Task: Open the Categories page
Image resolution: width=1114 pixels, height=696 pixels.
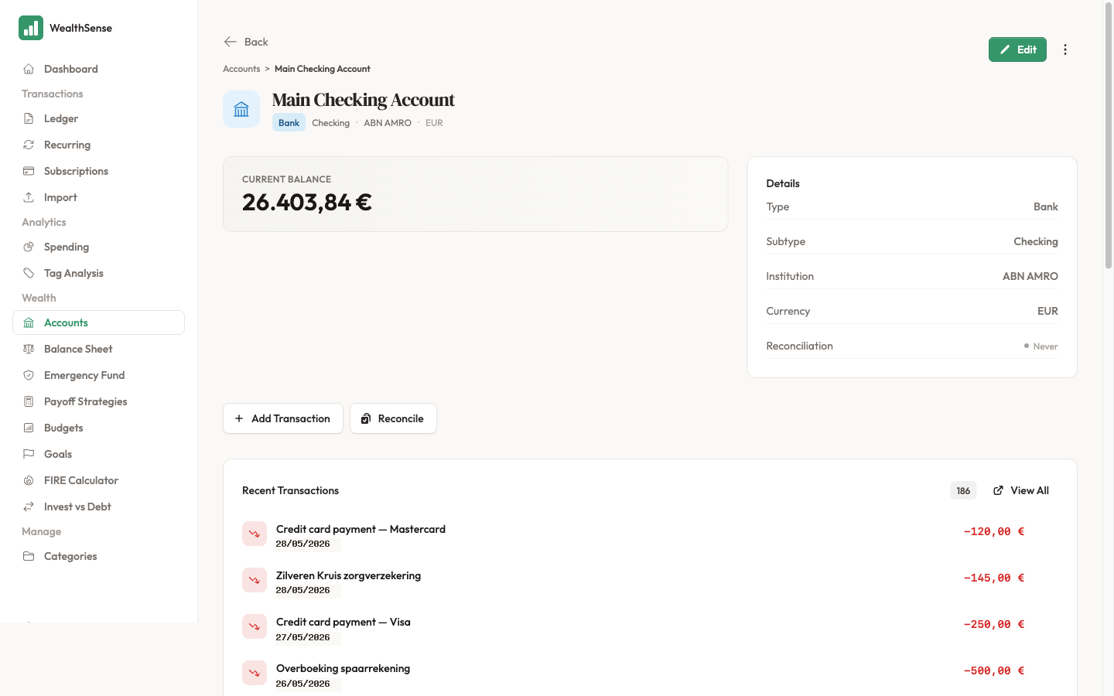Action: (98, 556)
